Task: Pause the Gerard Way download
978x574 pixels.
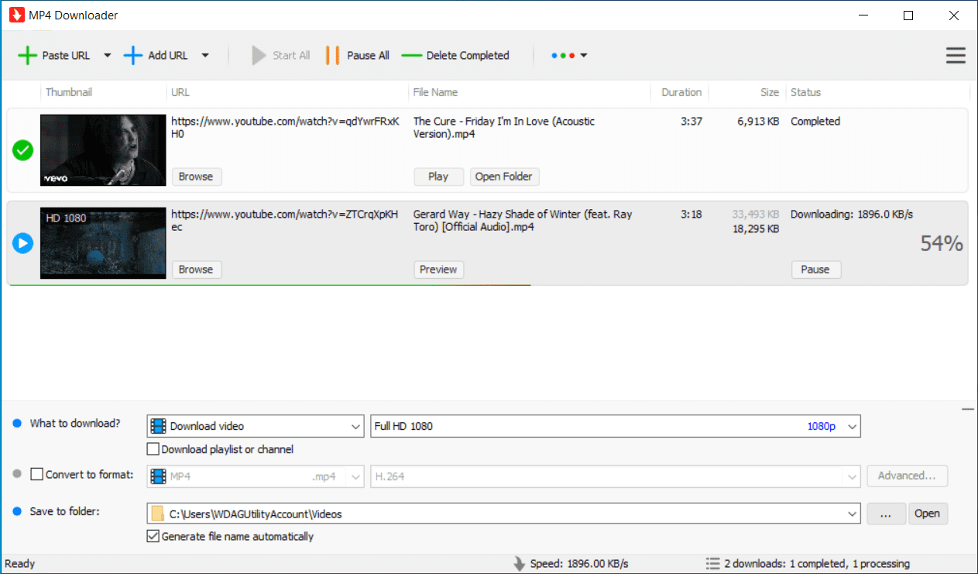Action: (x=815, y=270)
